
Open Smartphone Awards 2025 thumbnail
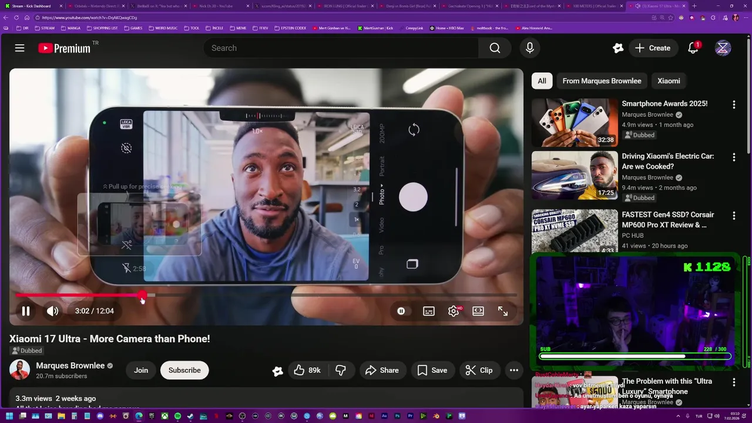click(575, 122)
